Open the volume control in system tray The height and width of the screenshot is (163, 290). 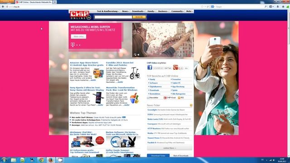coord(274,160)
